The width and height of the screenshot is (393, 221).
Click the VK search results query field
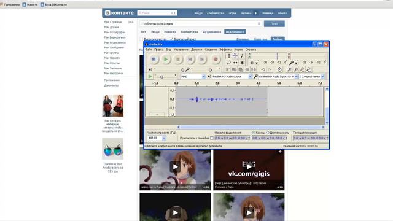pyautogui.click(x=200, y=23)
